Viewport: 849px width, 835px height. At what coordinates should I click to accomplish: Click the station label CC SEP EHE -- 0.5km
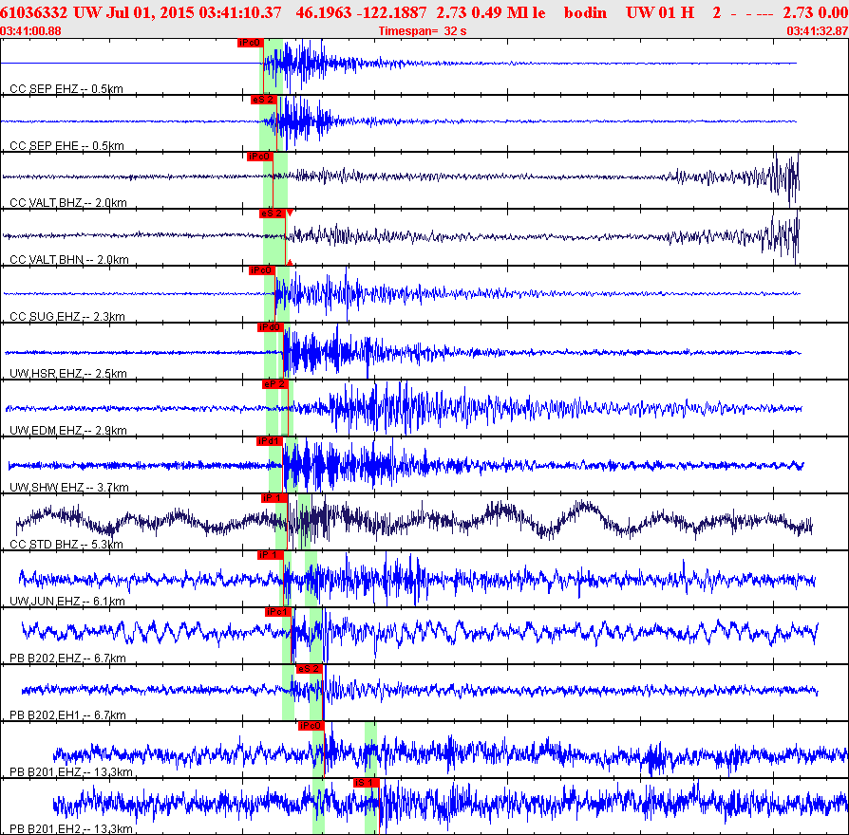click(67, 145)
